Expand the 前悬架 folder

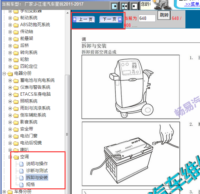[x=10, y=39]
